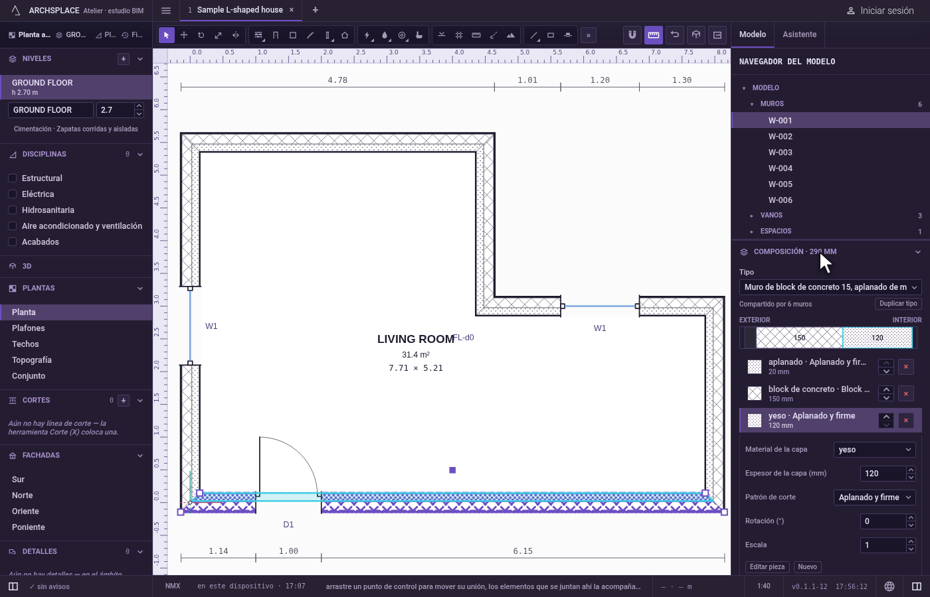This screenshot has height=597, width=930.
Task: Open the 3D cube view icon
Action: tap(696, 34)
